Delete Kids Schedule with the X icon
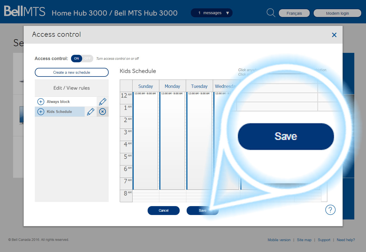 click(103, 112)
